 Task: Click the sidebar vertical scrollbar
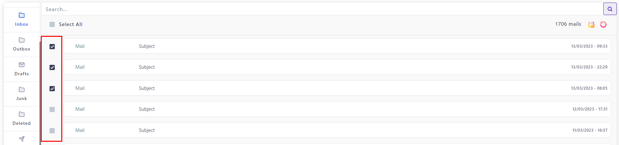[x=40, y=93]
